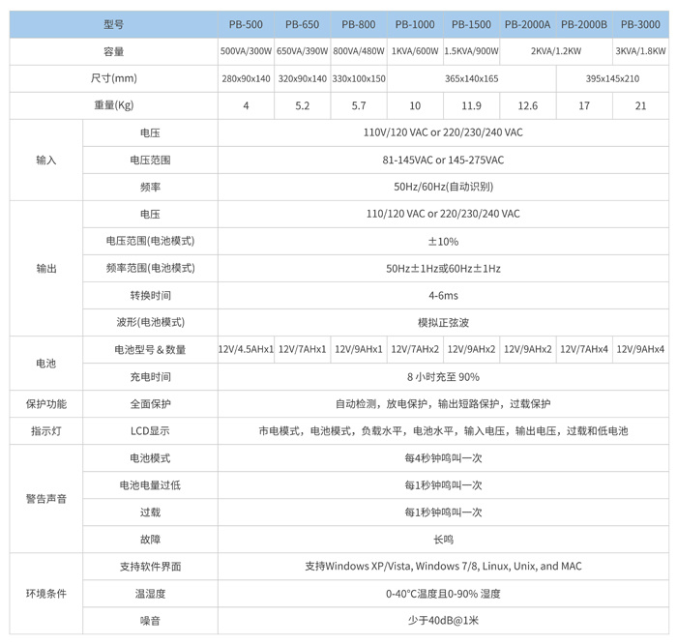Select the PB-1000 model header
This screenshot has width=677, height=644.
[x=415, y=24]
